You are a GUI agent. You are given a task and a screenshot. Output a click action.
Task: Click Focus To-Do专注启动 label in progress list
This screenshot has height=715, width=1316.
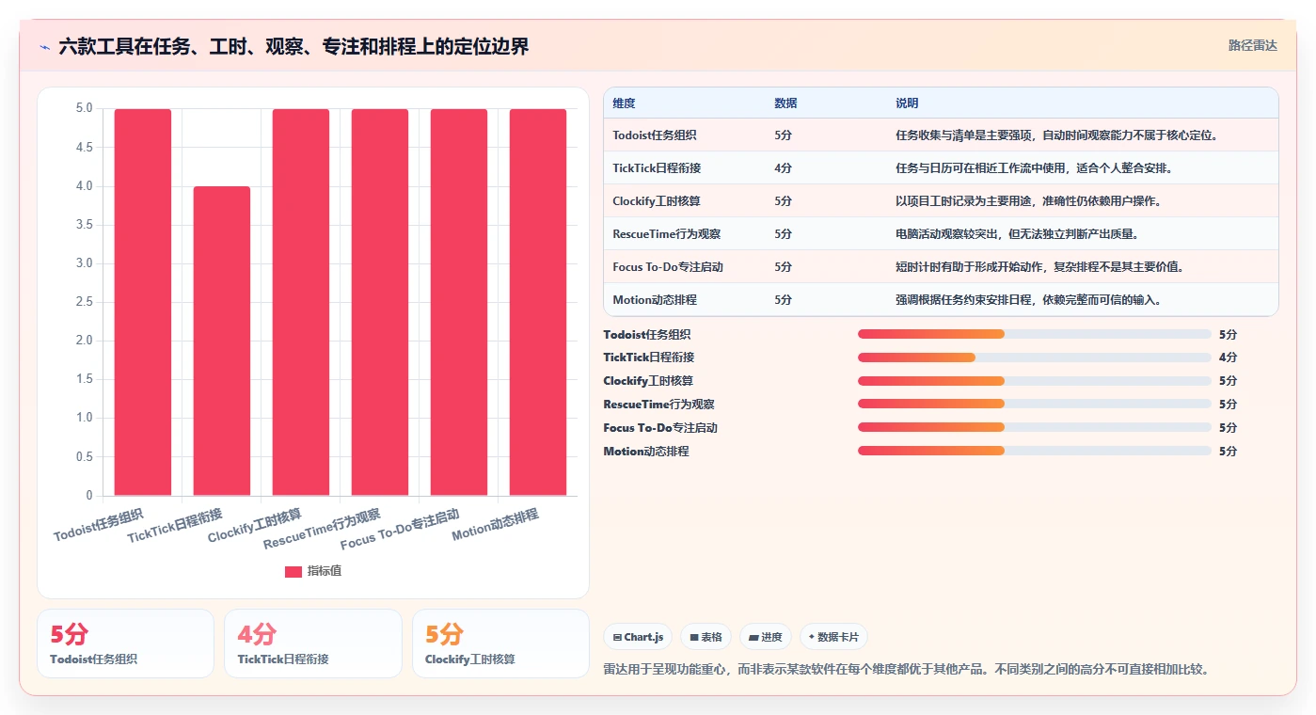660,428
